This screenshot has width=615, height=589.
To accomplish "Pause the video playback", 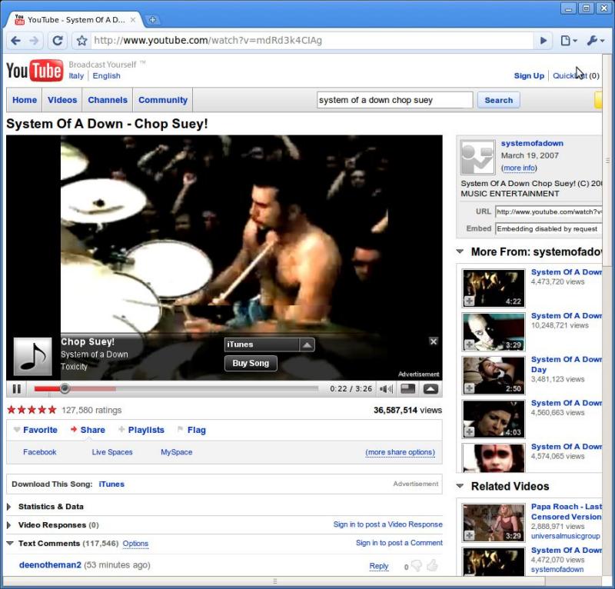I will (x=16, y=389).
